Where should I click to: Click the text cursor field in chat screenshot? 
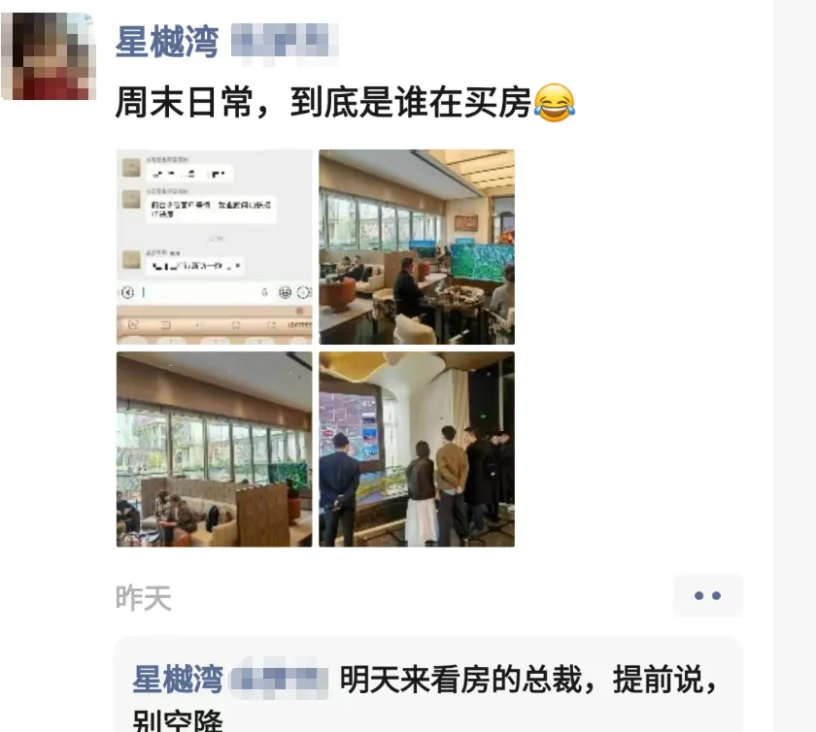198,292
